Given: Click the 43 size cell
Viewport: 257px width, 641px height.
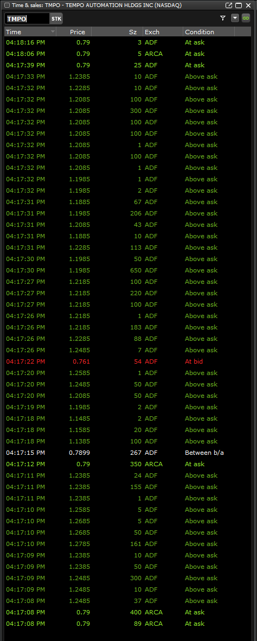Looking at the screenshot, I should (137, 225).
